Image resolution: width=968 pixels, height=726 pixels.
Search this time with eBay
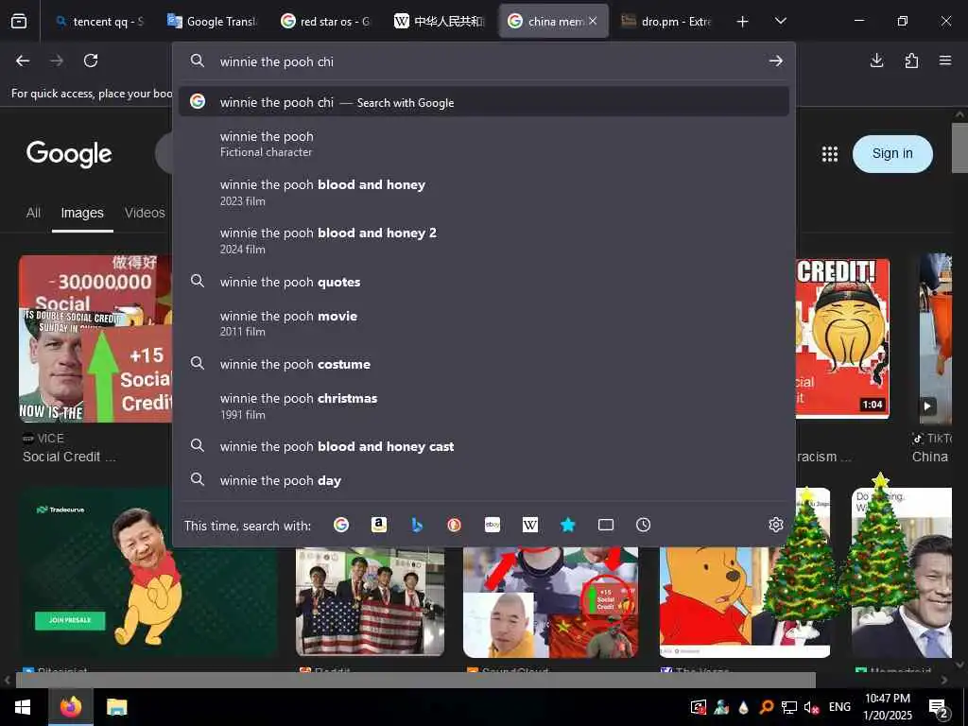click(492, 525)
